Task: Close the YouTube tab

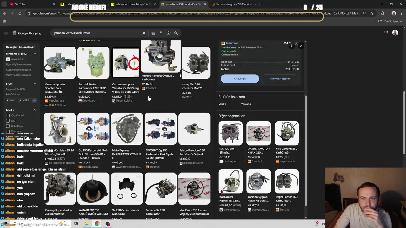Action: tap(54, 4)
